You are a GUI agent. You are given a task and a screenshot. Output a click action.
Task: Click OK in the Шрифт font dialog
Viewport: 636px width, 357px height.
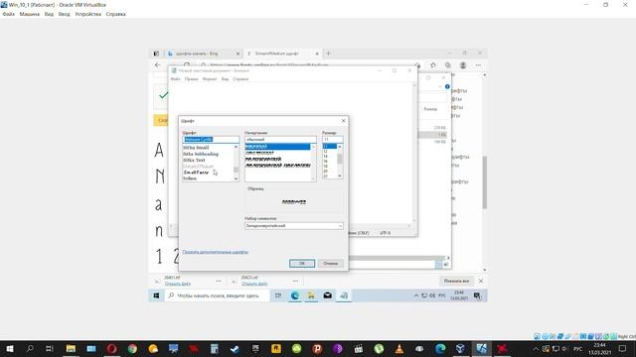(x=302, y=263)
